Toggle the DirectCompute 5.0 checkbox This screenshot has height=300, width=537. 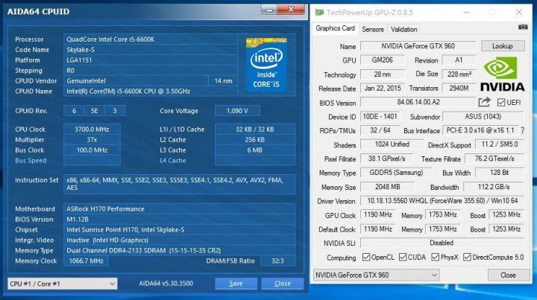point(467,257)
